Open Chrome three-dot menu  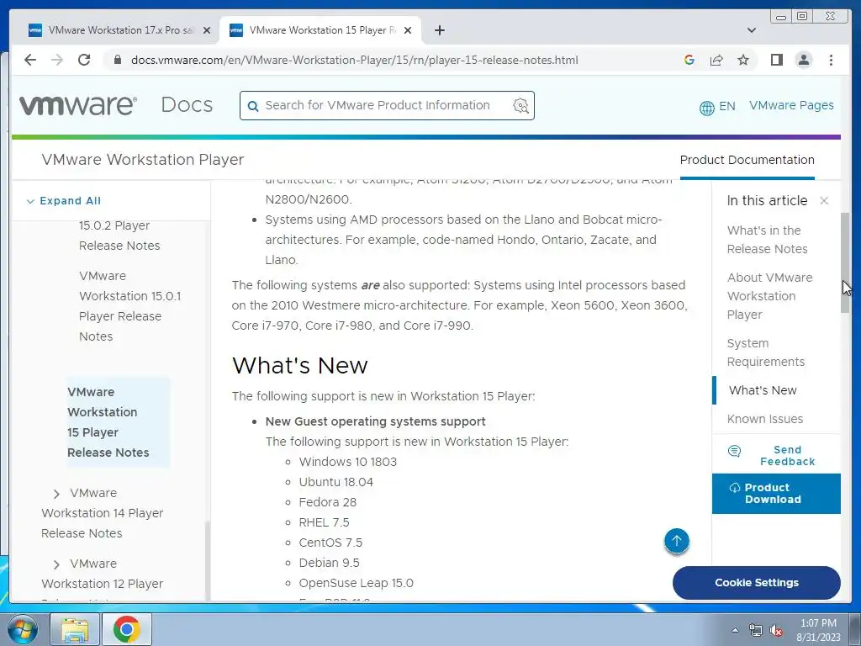831,60
